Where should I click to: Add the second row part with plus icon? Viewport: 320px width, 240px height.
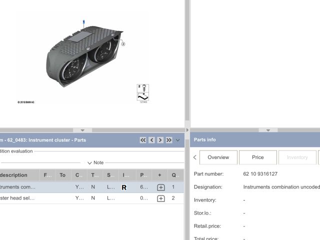coord(160,198)
